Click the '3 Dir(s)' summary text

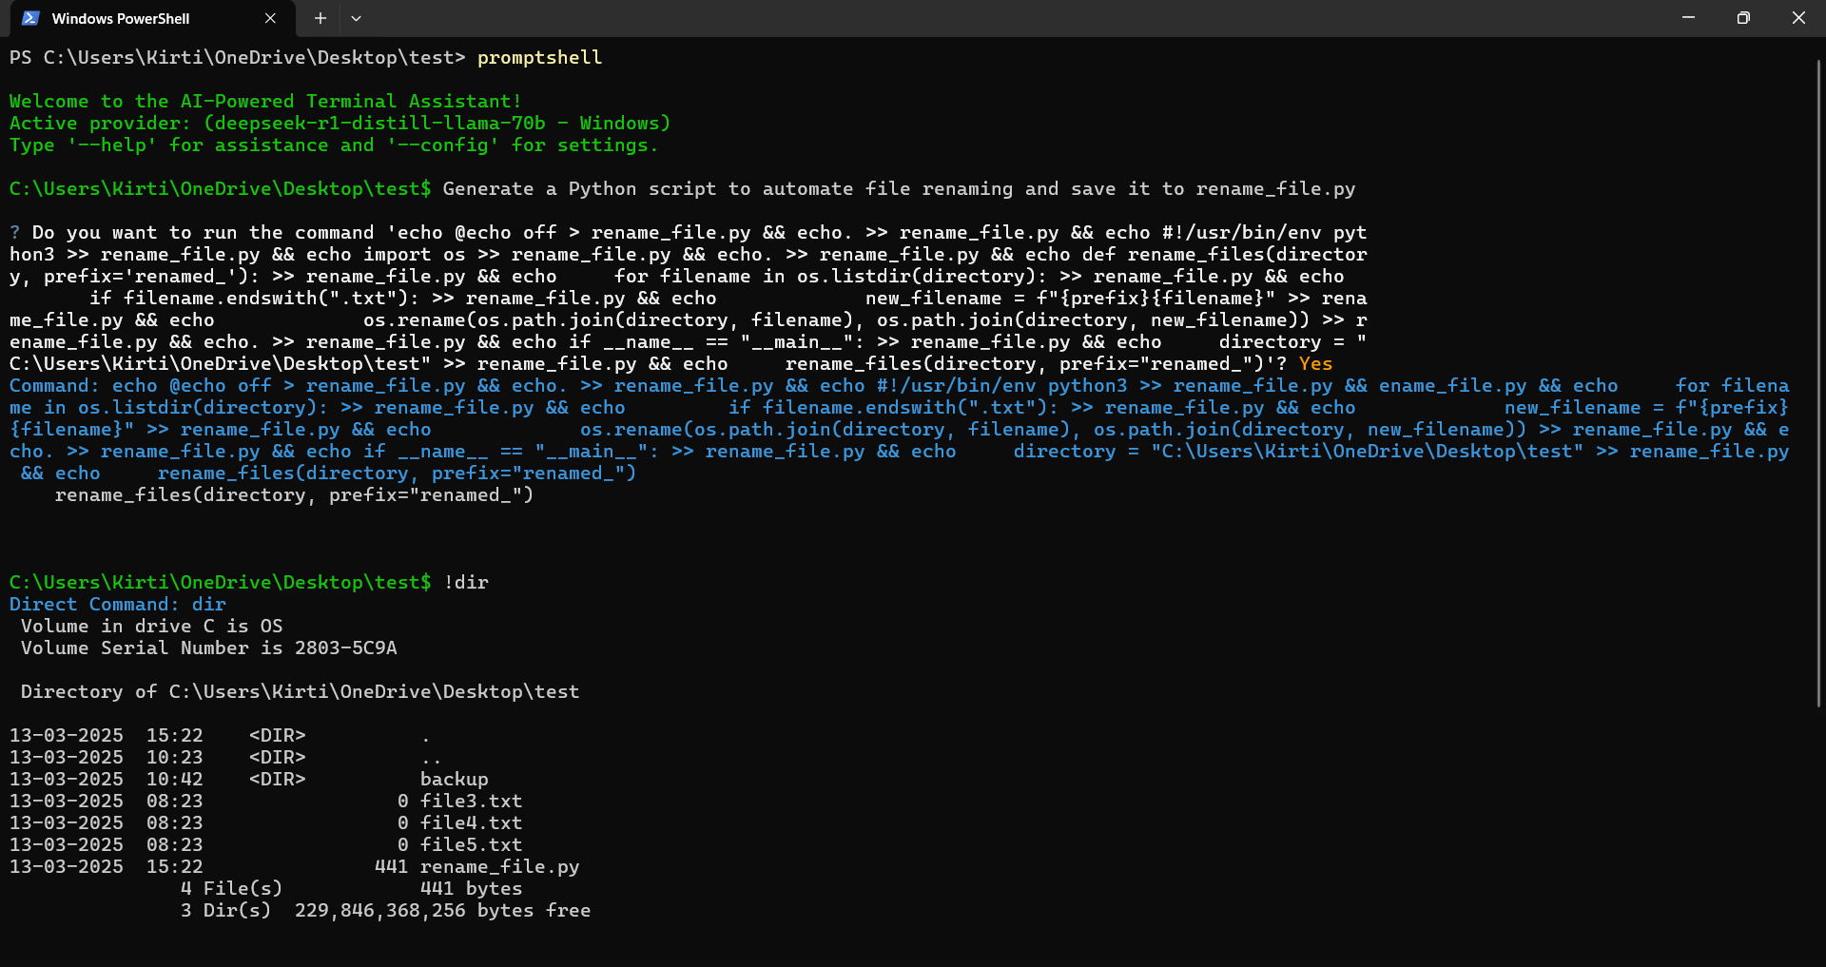226,911
